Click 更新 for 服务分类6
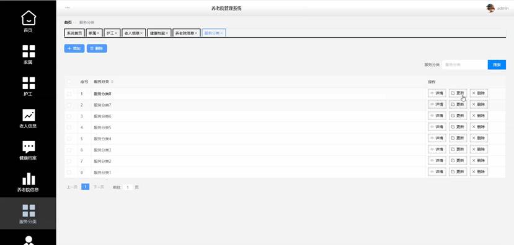This screenshot has height=245, width=514. coord(458,116)
